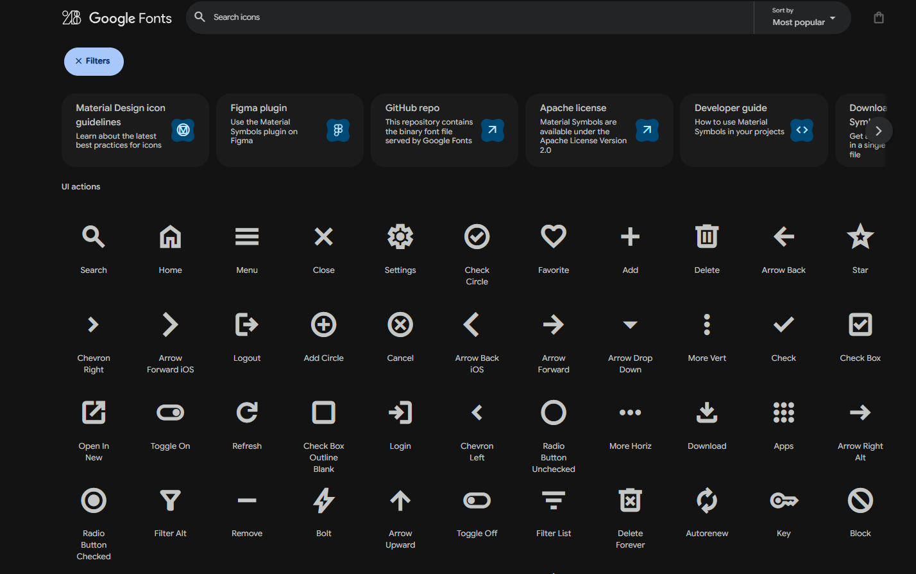This screenshot has width=916, height=574.
Task: Select the Settings gear icon
Action: coord(400,236)
